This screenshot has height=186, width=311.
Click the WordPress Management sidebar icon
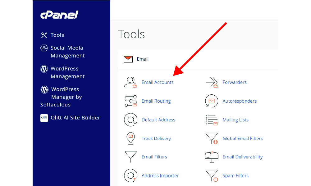[x=44, y=69]
